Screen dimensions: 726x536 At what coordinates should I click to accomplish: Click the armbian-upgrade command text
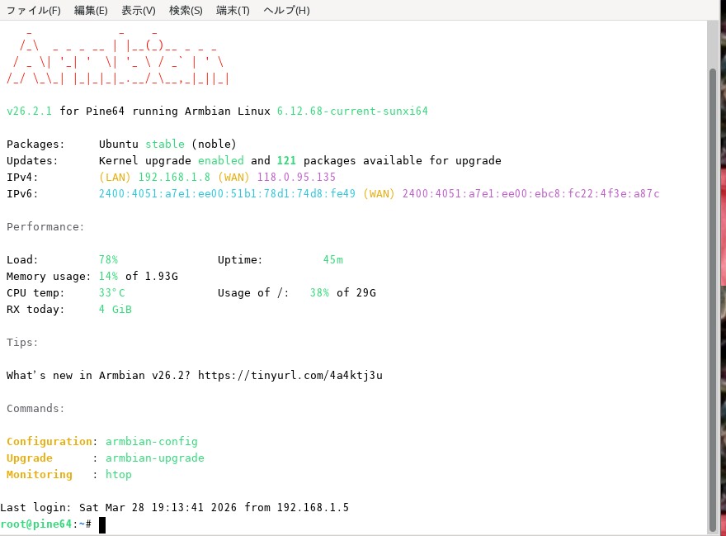click(x=155, y=458)
